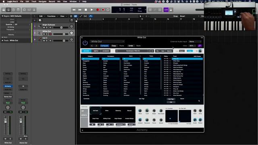Click the duplicate track button
258x145 pixels.
40,21
